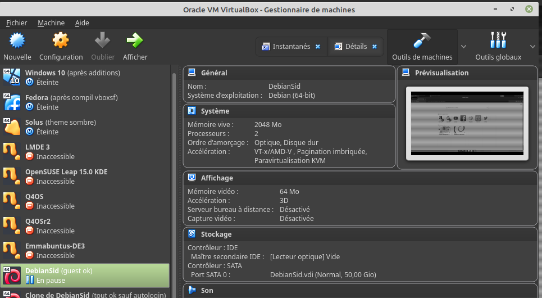
Task: Open Outils de machines hammer icon
Action: pos(422,40)
